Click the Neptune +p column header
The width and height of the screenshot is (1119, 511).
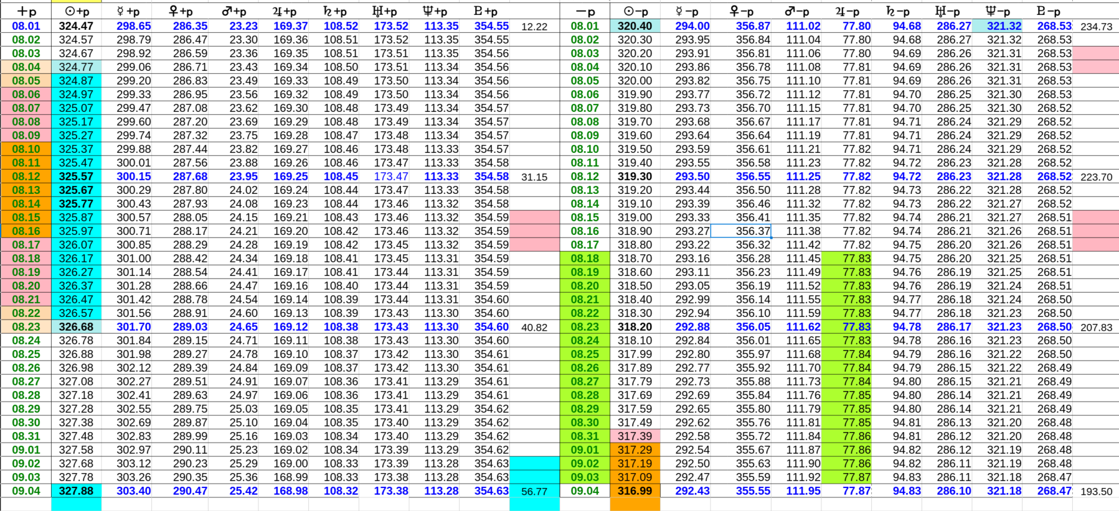(x=435, y=11)
